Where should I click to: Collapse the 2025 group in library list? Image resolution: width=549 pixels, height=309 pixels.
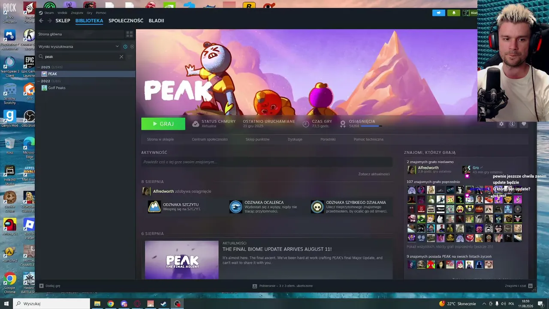(x=39, y=67)
